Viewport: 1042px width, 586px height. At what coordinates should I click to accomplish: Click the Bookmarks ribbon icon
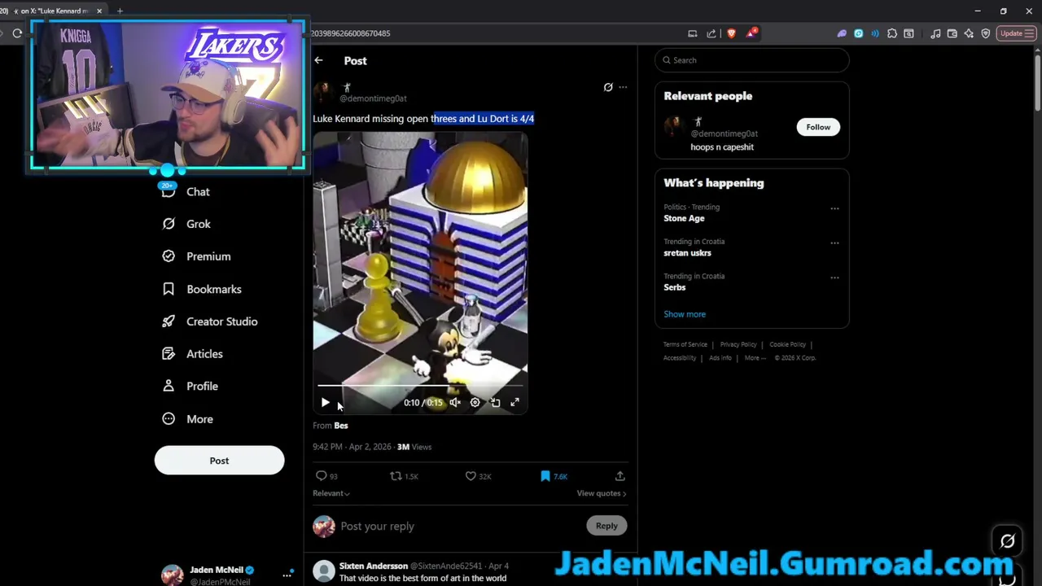169,289
